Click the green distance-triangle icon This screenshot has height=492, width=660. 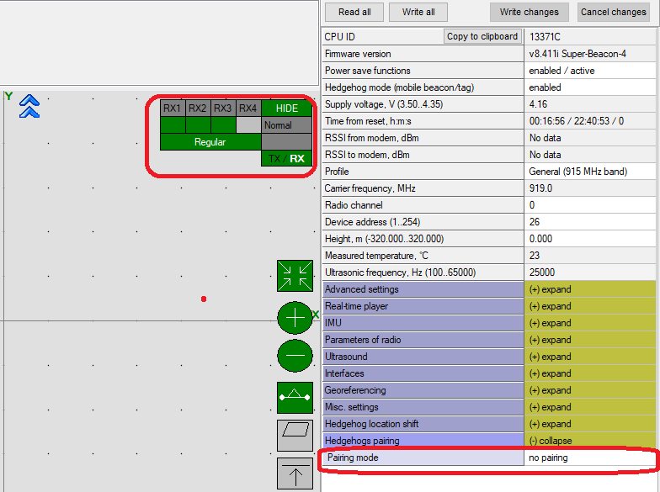[x=295, y=397]
